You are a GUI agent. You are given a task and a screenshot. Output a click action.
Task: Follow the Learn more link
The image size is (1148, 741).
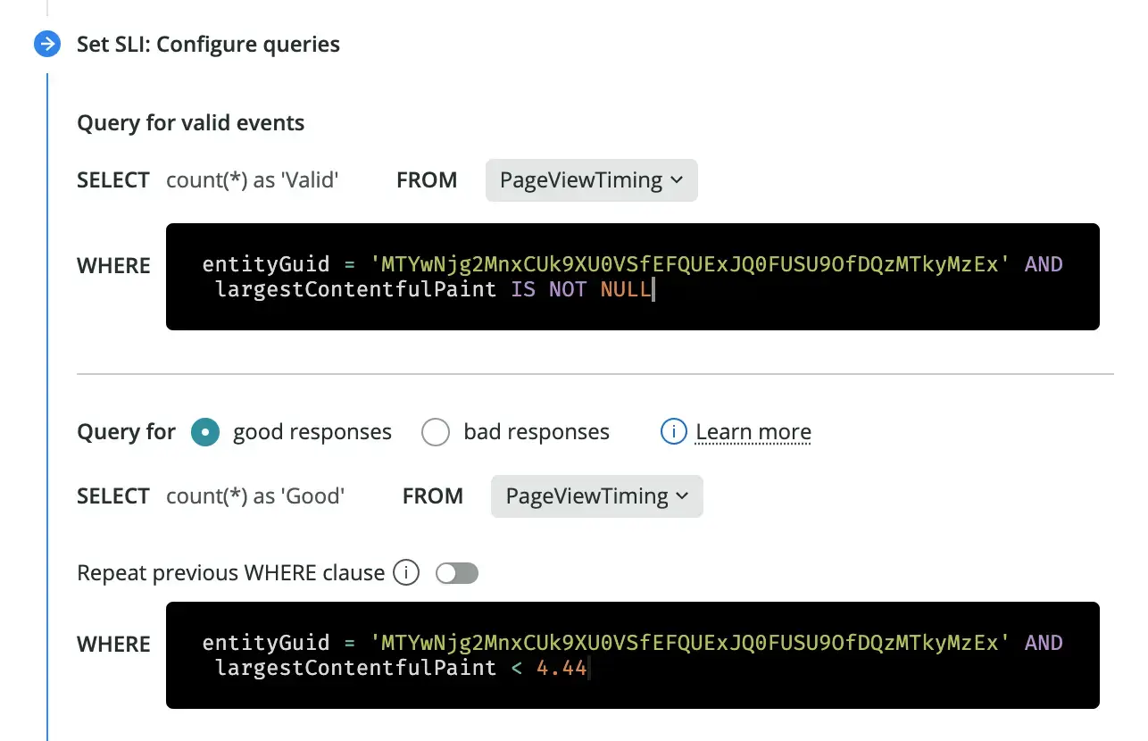pos(753,432)
